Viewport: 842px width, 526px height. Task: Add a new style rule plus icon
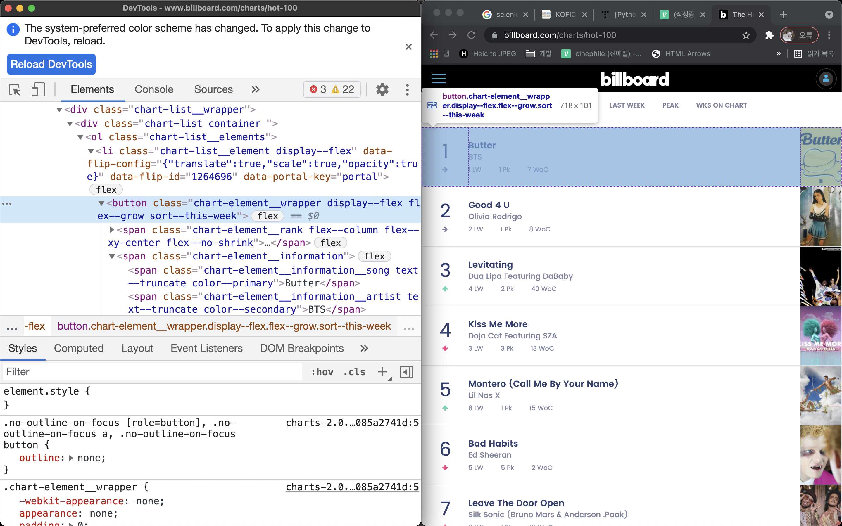pyautogui.click(x=382, y=372)
